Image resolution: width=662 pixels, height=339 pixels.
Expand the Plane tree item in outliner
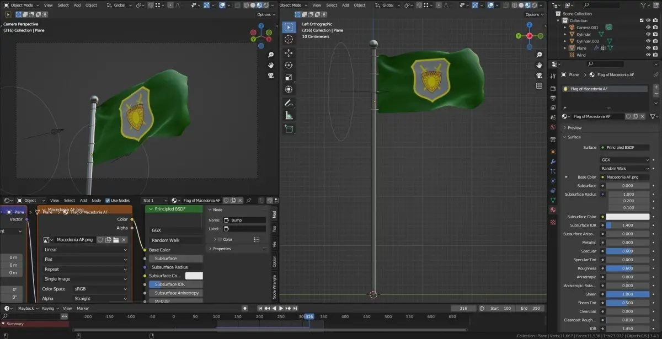click(x=565, y=48)
